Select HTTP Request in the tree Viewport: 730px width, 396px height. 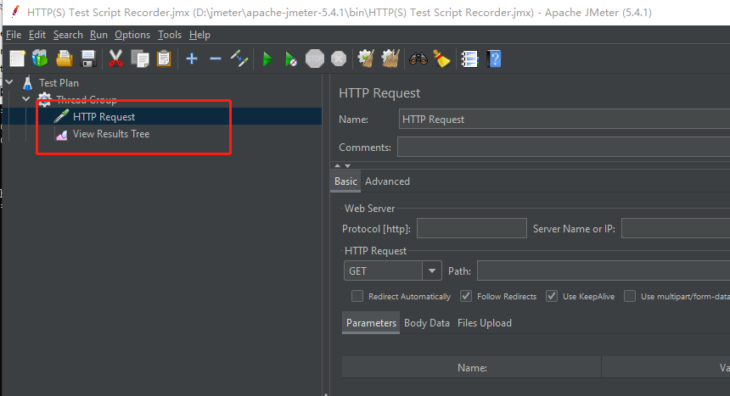click(104, 117)
